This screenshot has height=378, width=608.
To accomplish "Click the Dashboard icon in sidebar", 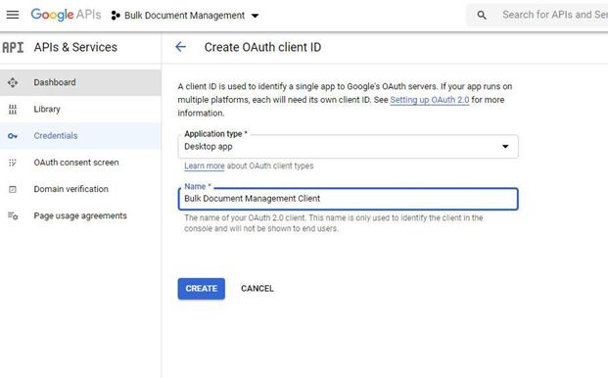I will [x=13, y=82].
